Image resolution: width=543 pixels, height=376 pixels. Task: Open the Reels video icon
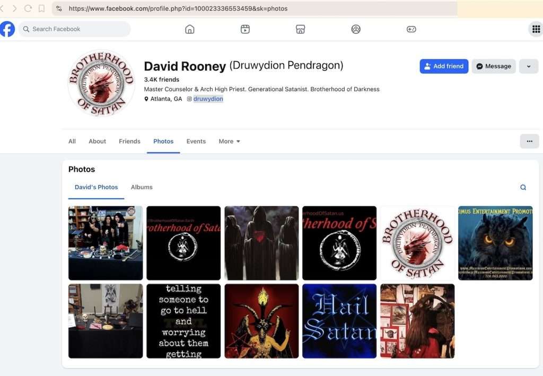(x=245, y=29)
